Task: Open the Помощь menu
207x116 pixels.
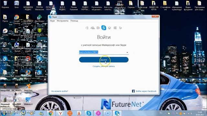Action: [x=74, y=21]
